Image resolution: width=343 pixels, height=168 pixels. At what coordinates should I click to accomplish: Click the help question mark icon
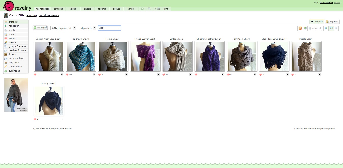[x=142, y=9]
